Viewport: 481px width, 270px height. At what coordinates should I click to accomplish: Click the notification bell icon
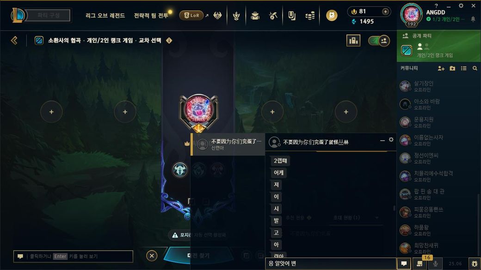[x=473, y=19]
